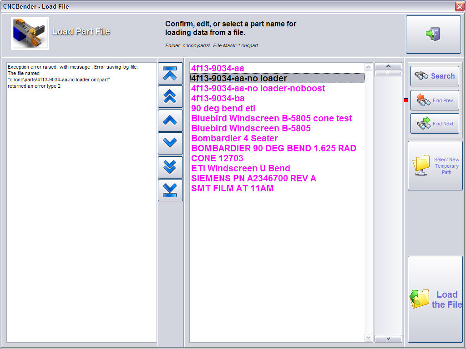Click Find Next button
The width and height of the screenshot is (466, 349).
435,124
